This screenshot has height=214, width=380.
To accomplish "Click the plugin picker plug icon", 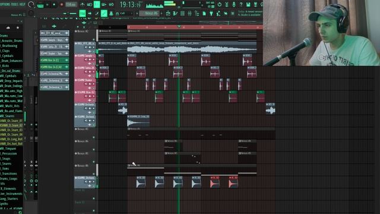I will click(x=211, y=13).
